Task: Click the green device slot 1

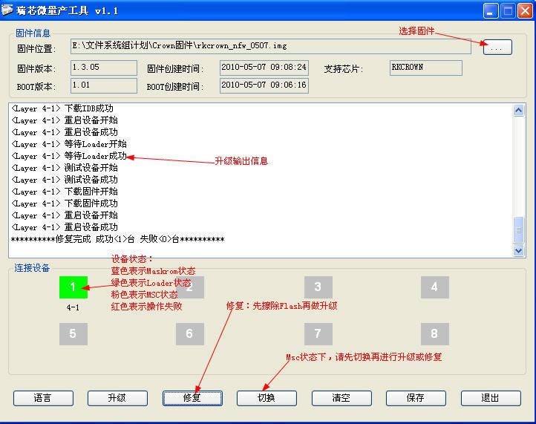Action: point(73,287)
